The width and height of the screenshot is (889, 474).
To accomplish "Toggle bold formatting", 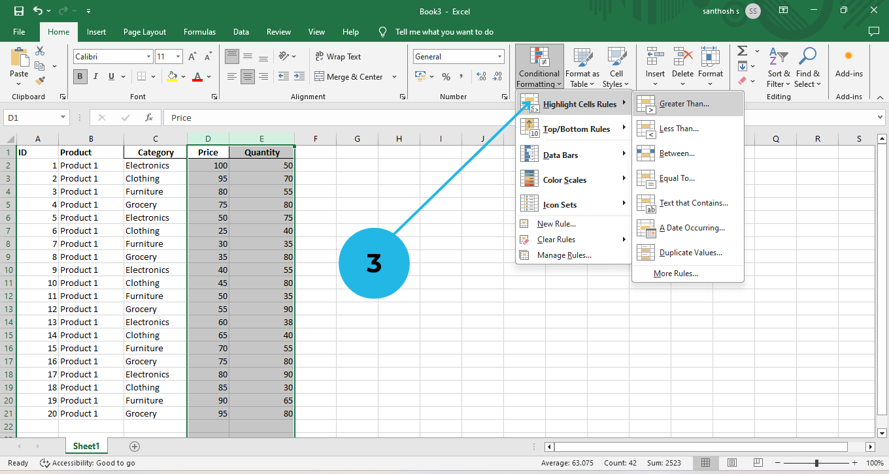I will (80, 76).
